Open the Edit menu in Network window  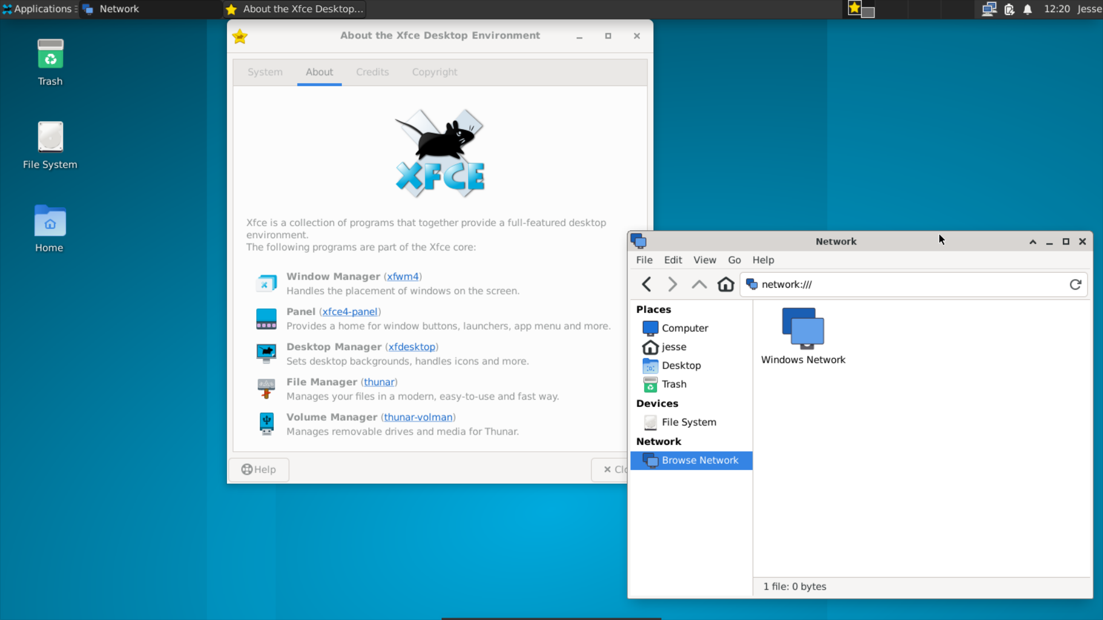(673, 260)
